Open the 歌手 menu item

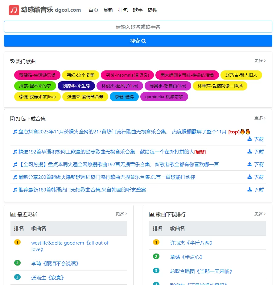pos(138,10)
